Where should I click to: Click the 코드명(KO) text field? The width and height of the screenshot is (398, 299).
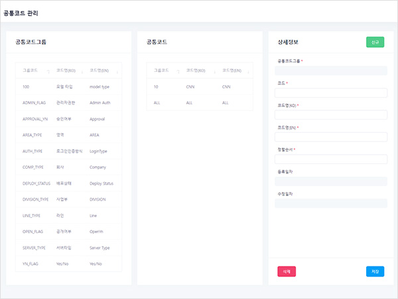coord(330,115)
